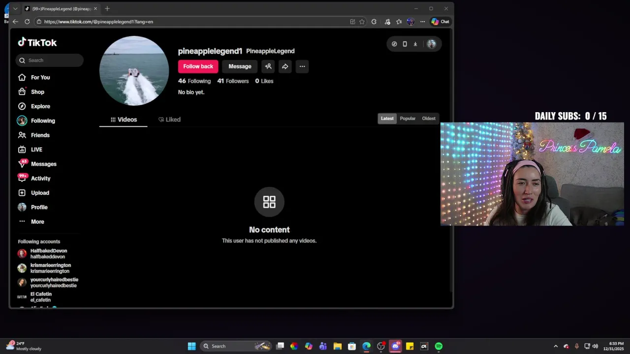Click the pineapplelegend1 profile picture

click(134, 71)
